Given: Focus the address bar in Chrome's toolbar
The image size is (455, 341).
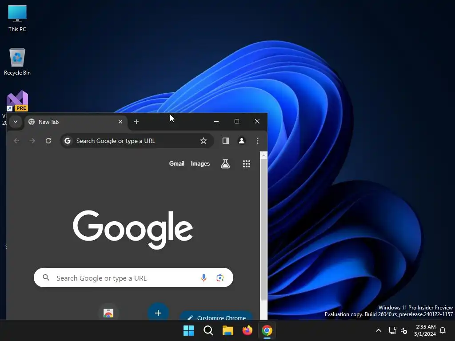Looking at the screenshot, I should 137,141.
